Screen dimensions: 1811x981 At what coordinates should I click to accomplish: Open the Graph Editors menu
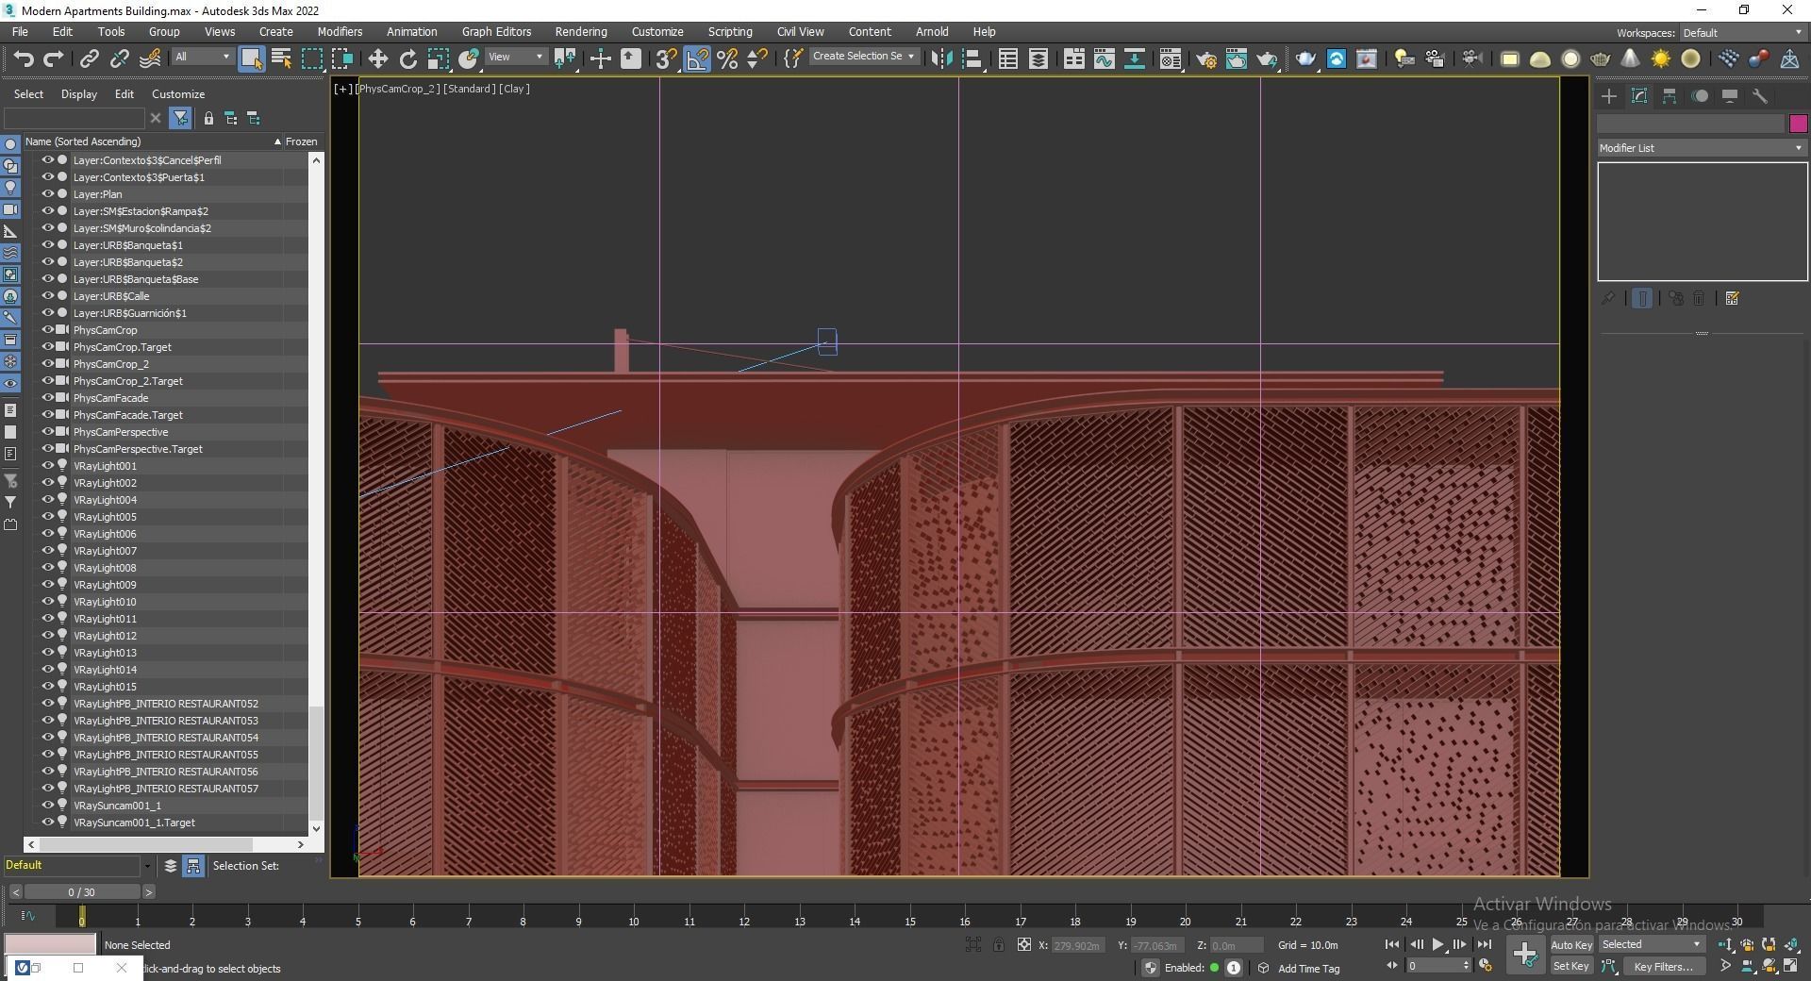496,31
